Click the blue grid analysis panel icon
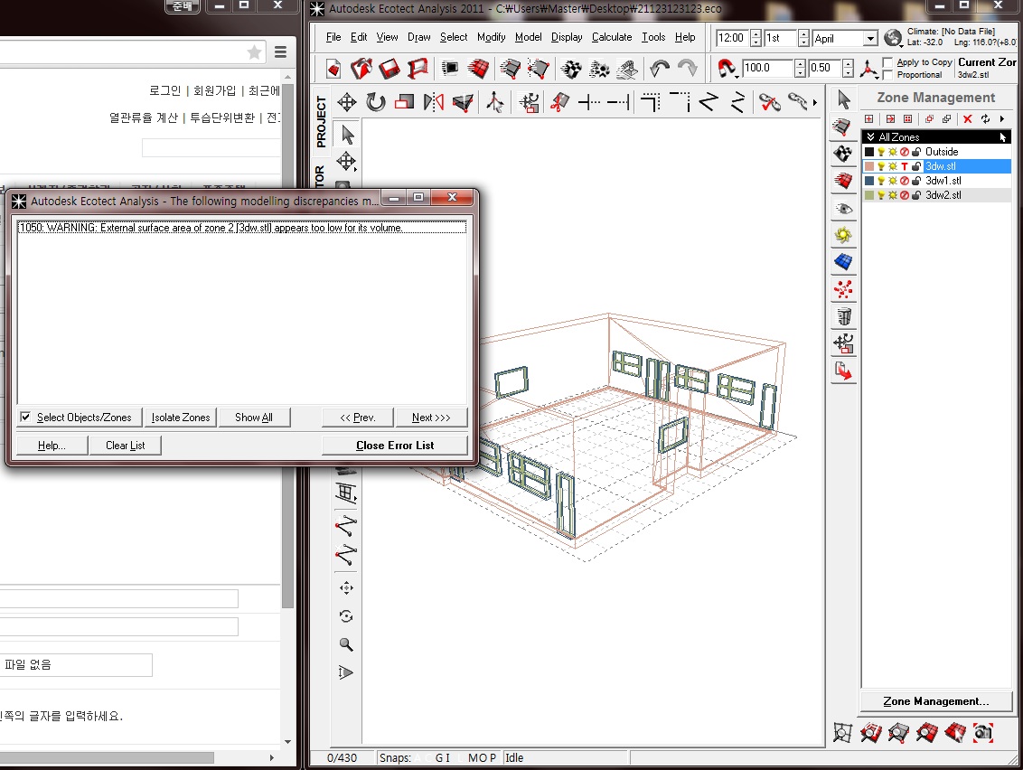Screen dimensions: 1023x770 click(x=844, y=262)
